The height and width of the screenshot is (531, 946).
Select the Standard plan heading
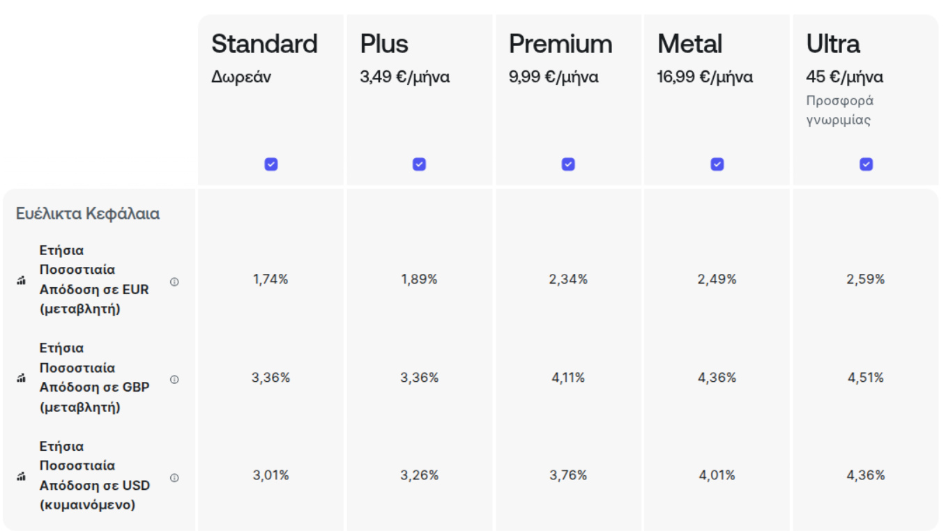264,44
